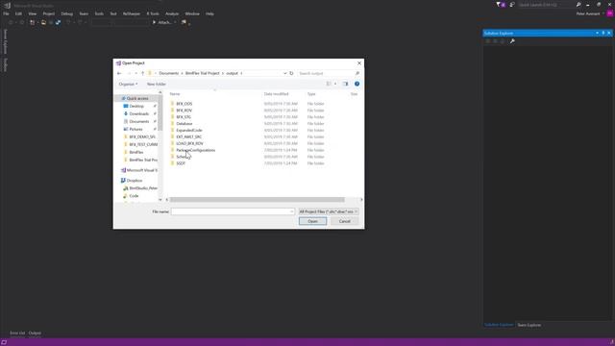The width and height of the screenshot is (615, 346).
Task: Click the Open File toolbar icon
Action: tap(43, 22)
